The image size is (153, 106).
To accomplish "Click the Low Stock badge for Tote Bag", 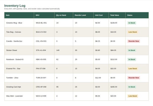I will pyautogui.click(x=133, y=32).
